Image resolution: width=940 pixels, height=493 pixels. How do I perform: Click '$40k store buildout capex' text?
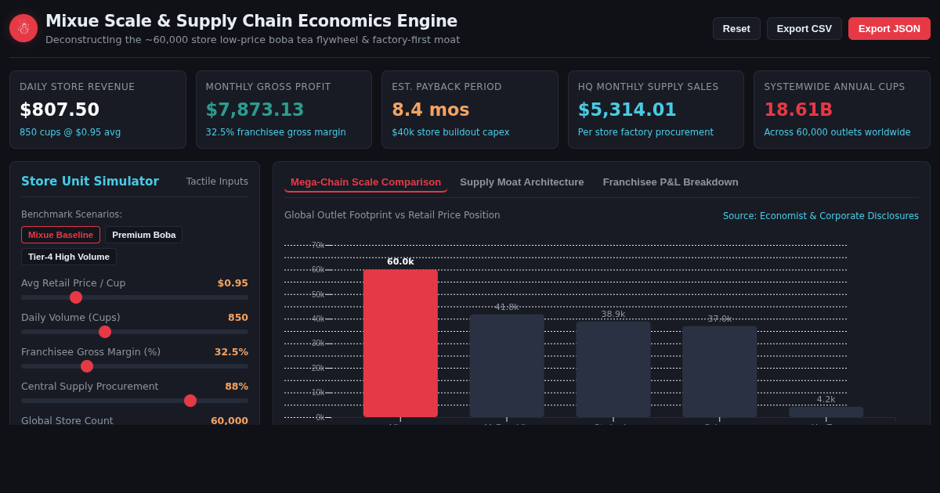point(450,132)
